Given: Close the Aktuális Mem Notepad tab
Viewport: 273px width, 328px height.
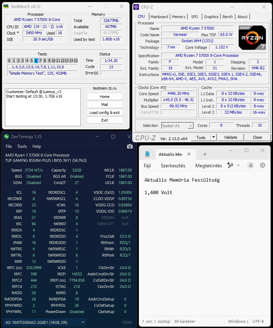Looking at the screenshot, I should pos(189,154).
